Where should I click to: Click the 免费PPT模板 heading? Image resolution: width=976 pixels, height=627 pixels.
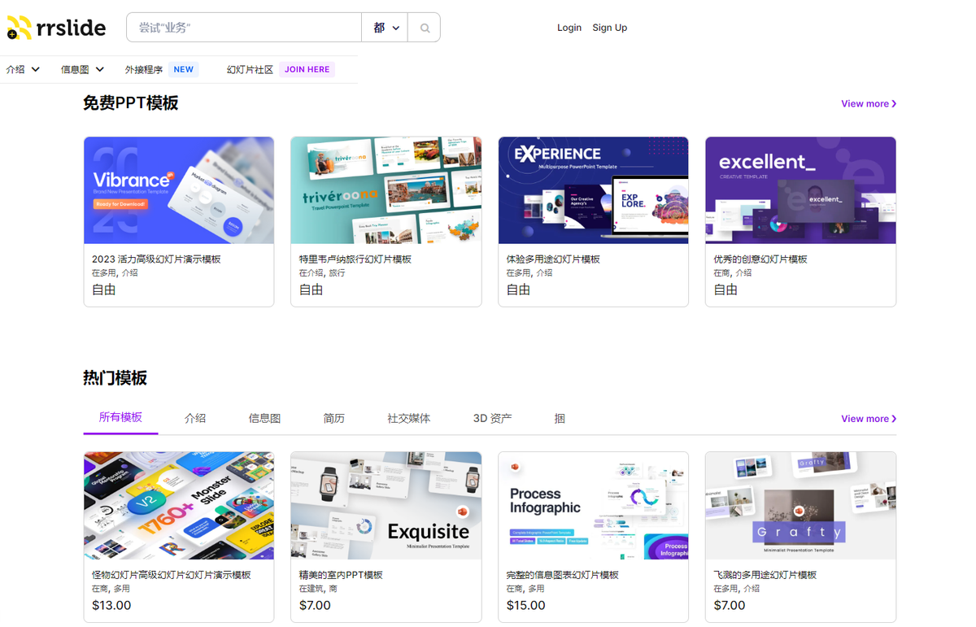(131, 103)
